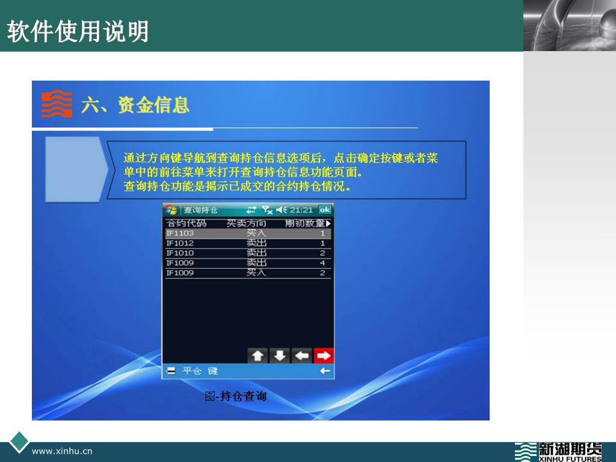The width and height of the screenshot is (616, 462).
Task: Click the up arrow navigation button
Action: coord(257,356)
